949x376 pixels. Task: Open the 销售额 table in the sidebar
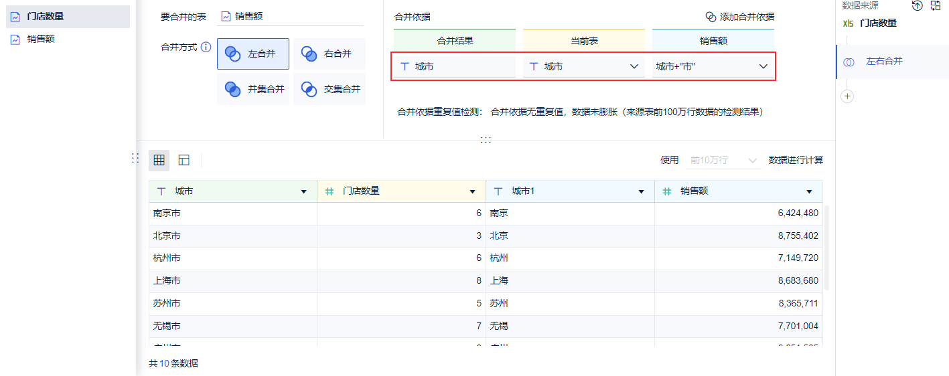41,39
